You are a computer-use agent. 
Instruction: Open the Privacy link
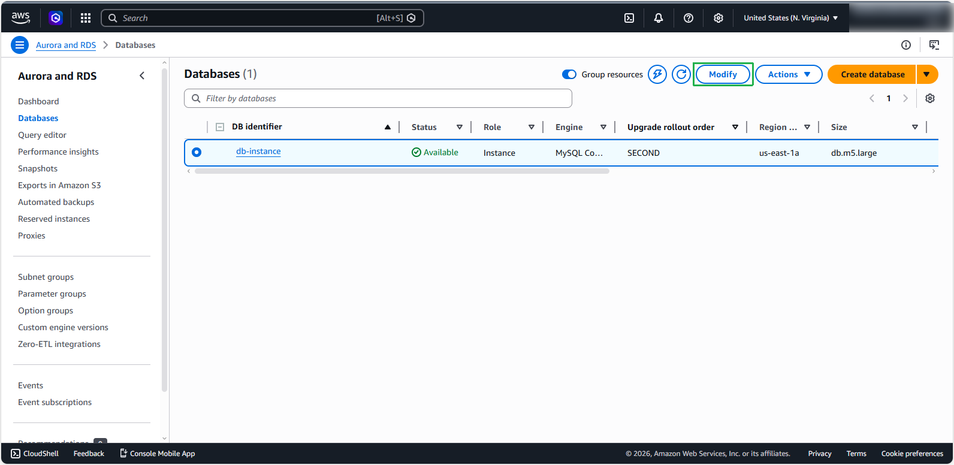pos(819,454)
